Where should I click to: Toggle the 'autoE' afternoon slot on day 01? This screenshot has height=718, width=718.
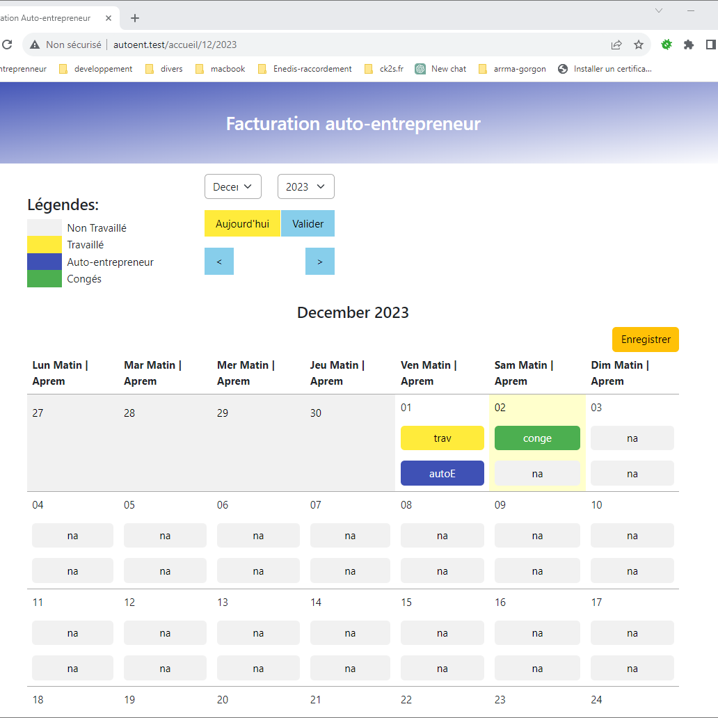[x=442, y=473]
